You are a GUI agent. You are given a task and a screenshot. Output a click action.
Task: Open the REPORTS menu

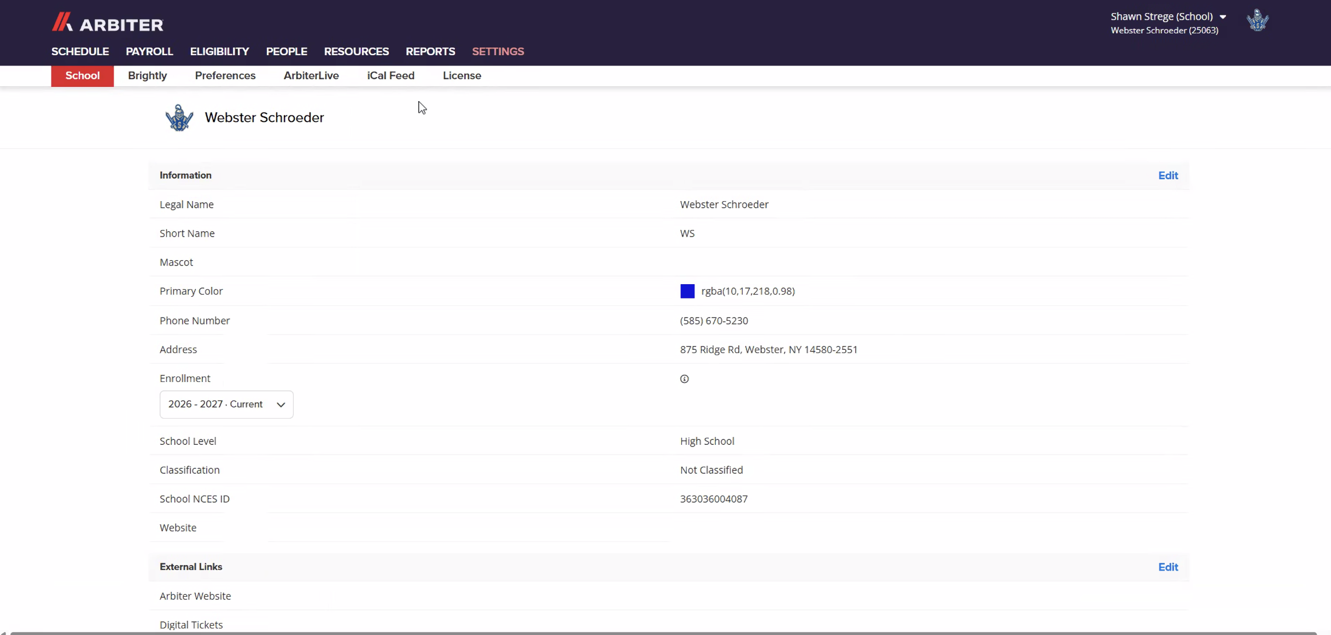(x=430, y=51)
